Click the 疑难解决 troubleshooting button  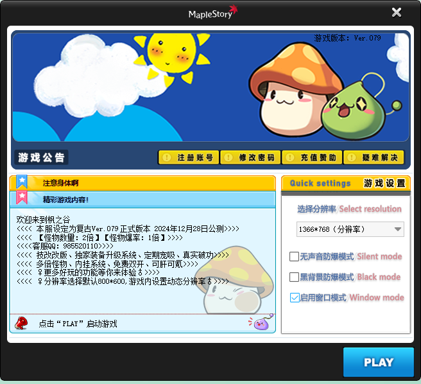[374, 157]
